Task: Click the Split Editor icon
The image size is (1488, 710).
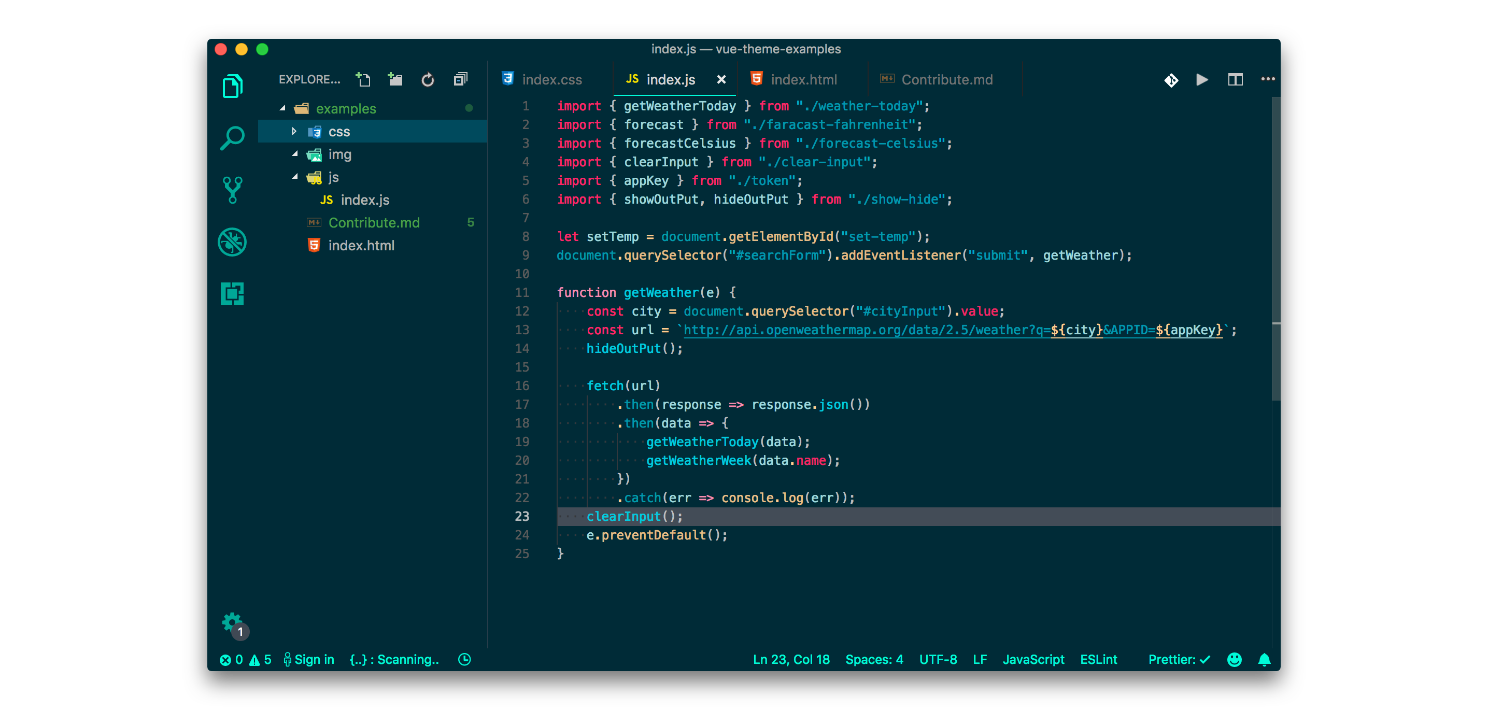Action: tap(1235, 80)
